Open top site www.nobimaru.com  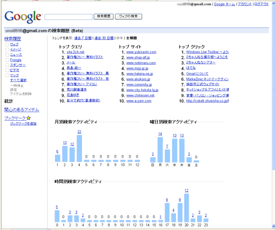[141, 63]
